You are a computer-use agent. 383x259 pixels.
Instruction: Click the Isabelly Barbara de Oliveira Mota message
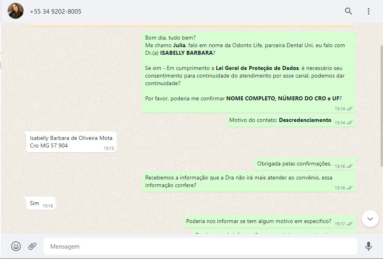71,142
